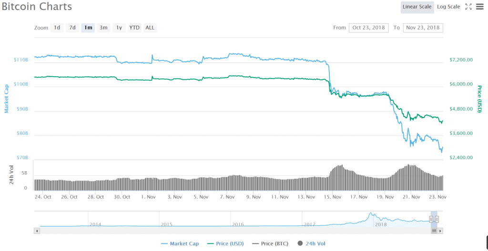Image resolution: width=488 pixels, height=251 pixels.
Task: Hide the Price (USD) line
Action: click(x=226, y=243)
